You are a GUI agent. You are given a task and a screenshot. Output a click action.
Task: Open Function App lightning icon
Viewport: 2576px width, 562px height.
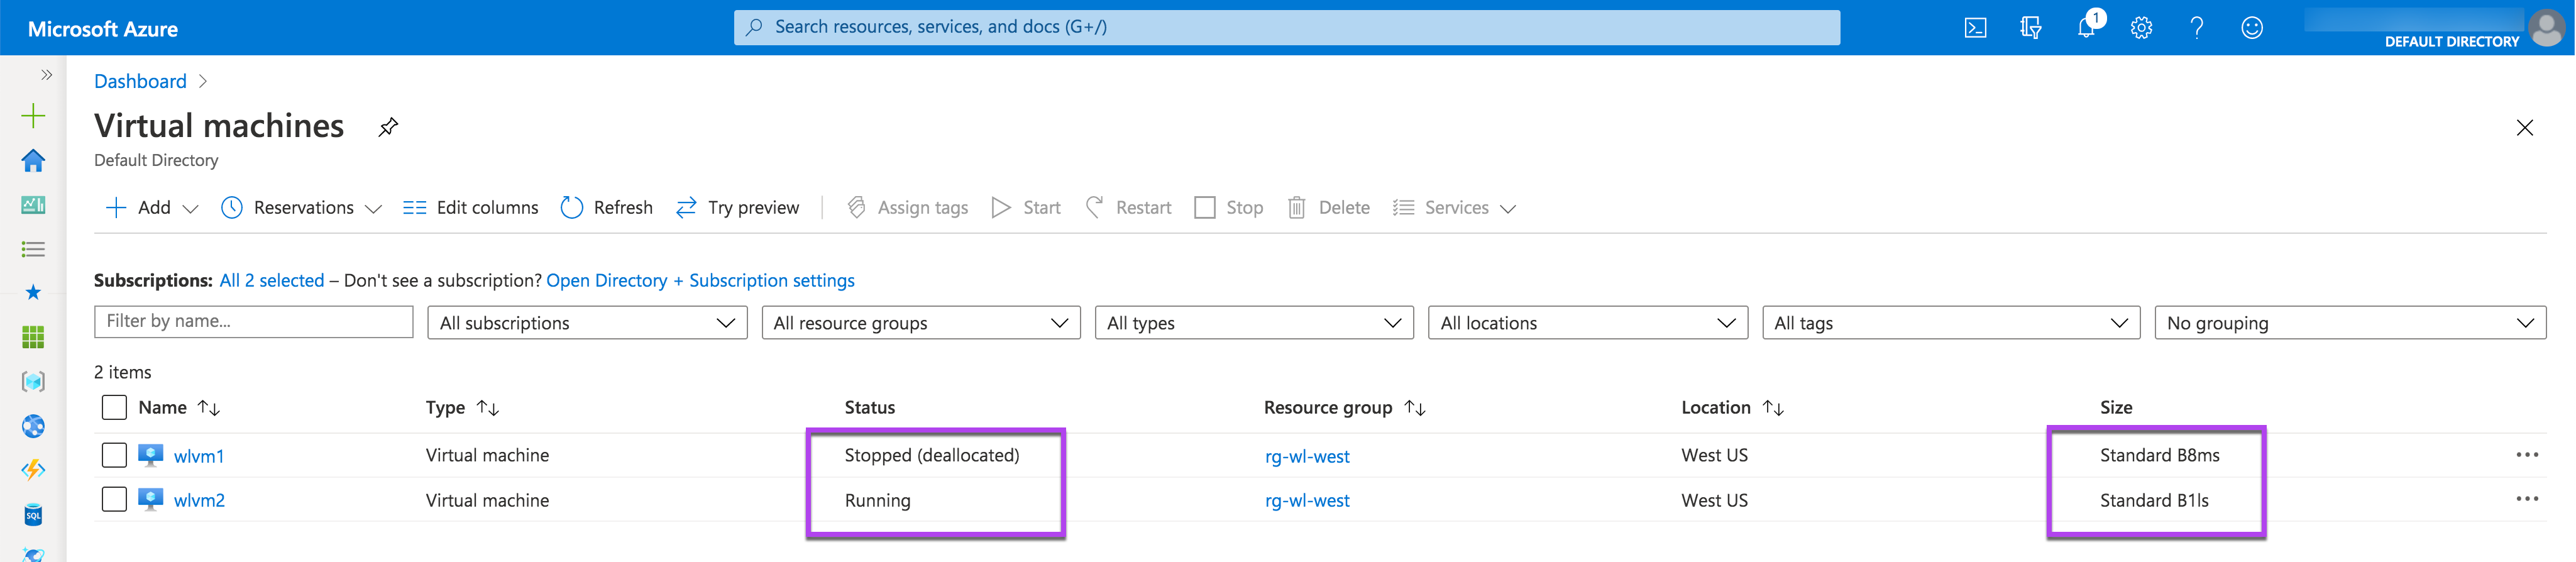(x=33, y=470)
